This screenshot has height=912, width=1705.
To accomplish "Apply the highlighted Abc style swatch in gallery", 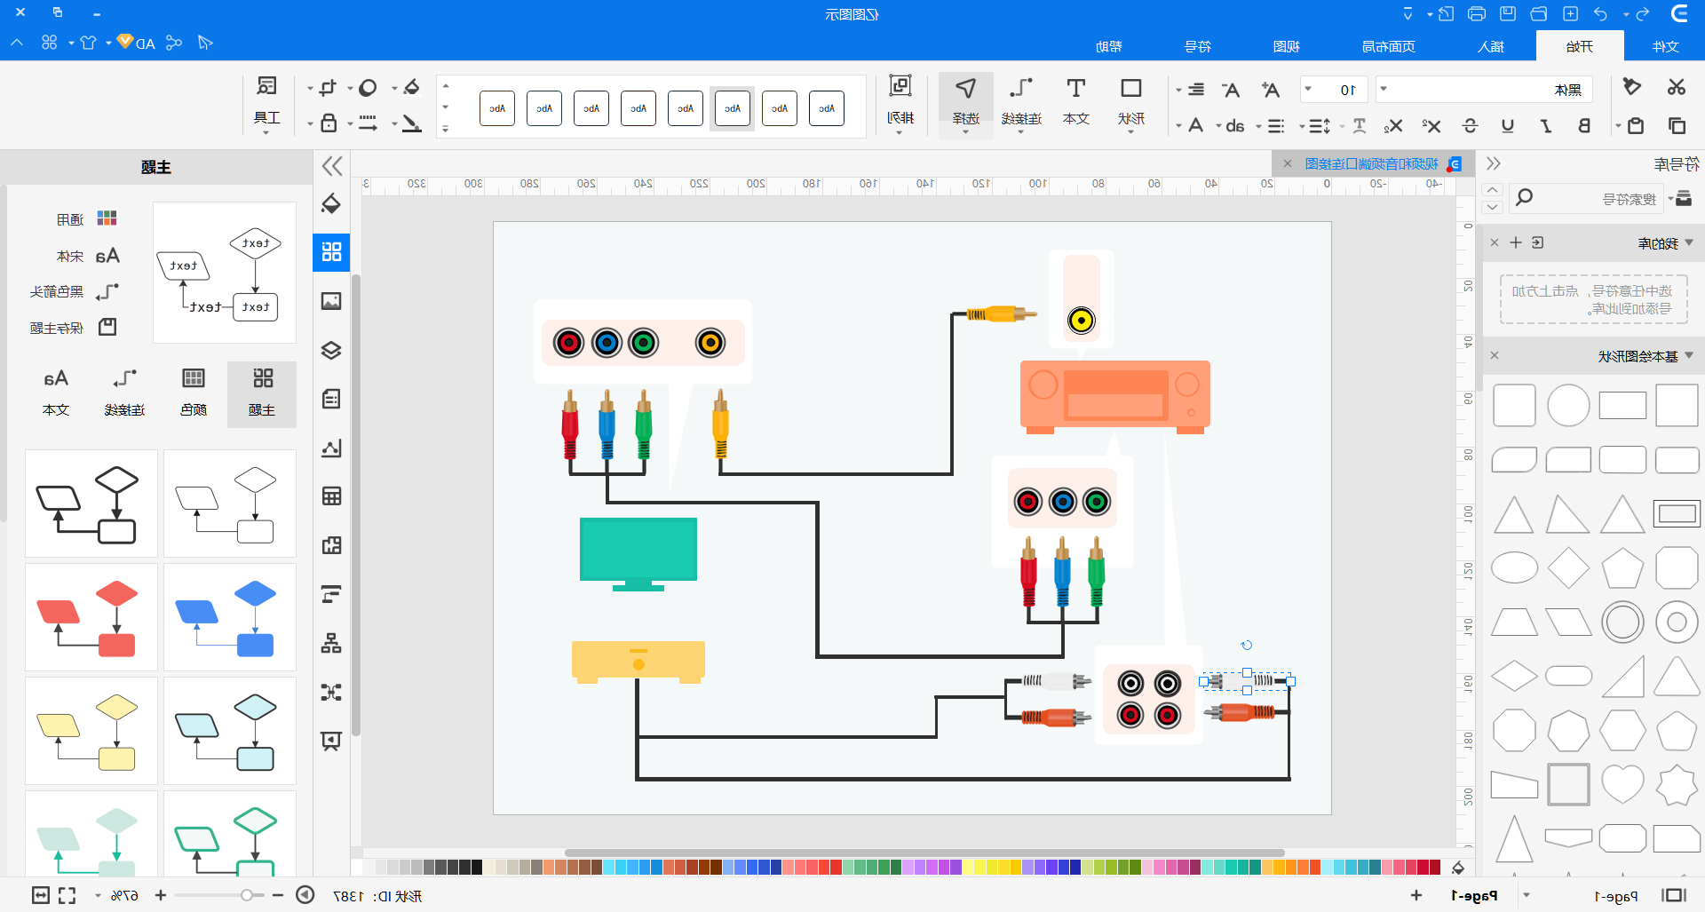I will point(733,108).
